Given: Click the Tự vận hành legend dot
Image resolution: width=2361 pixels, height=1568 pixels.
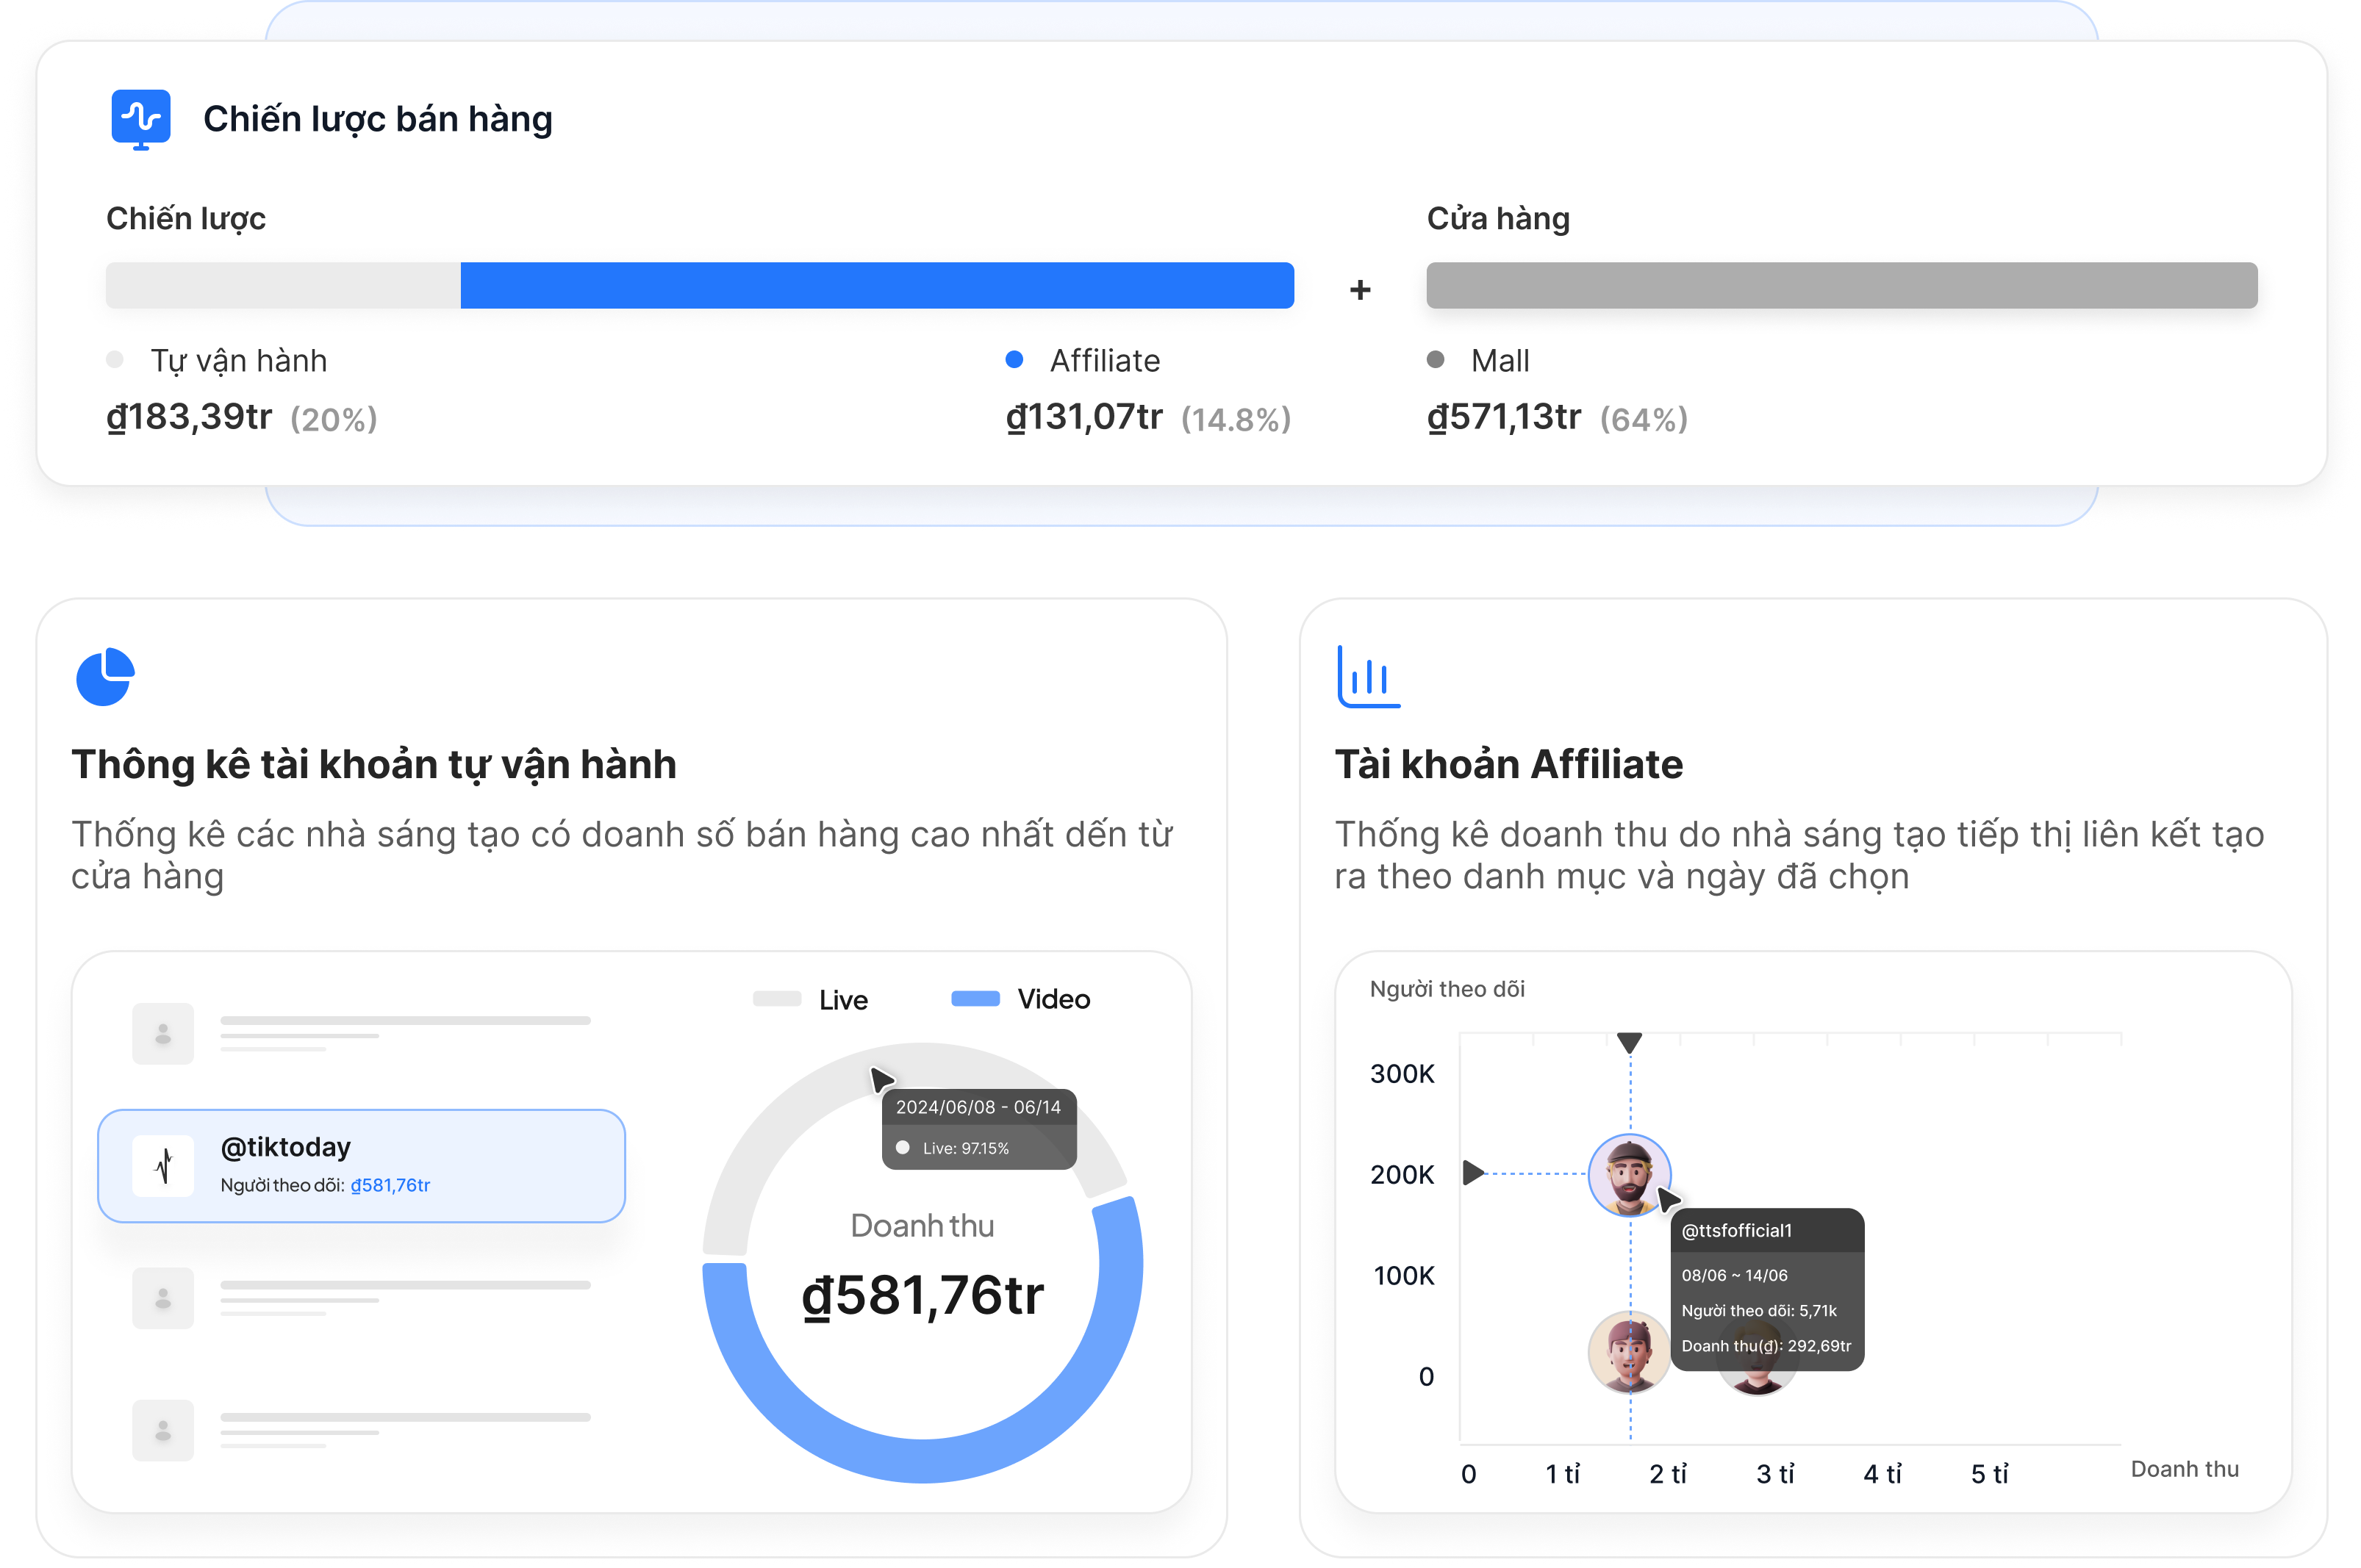Looking at the screenshot, I should click(115, 359).
